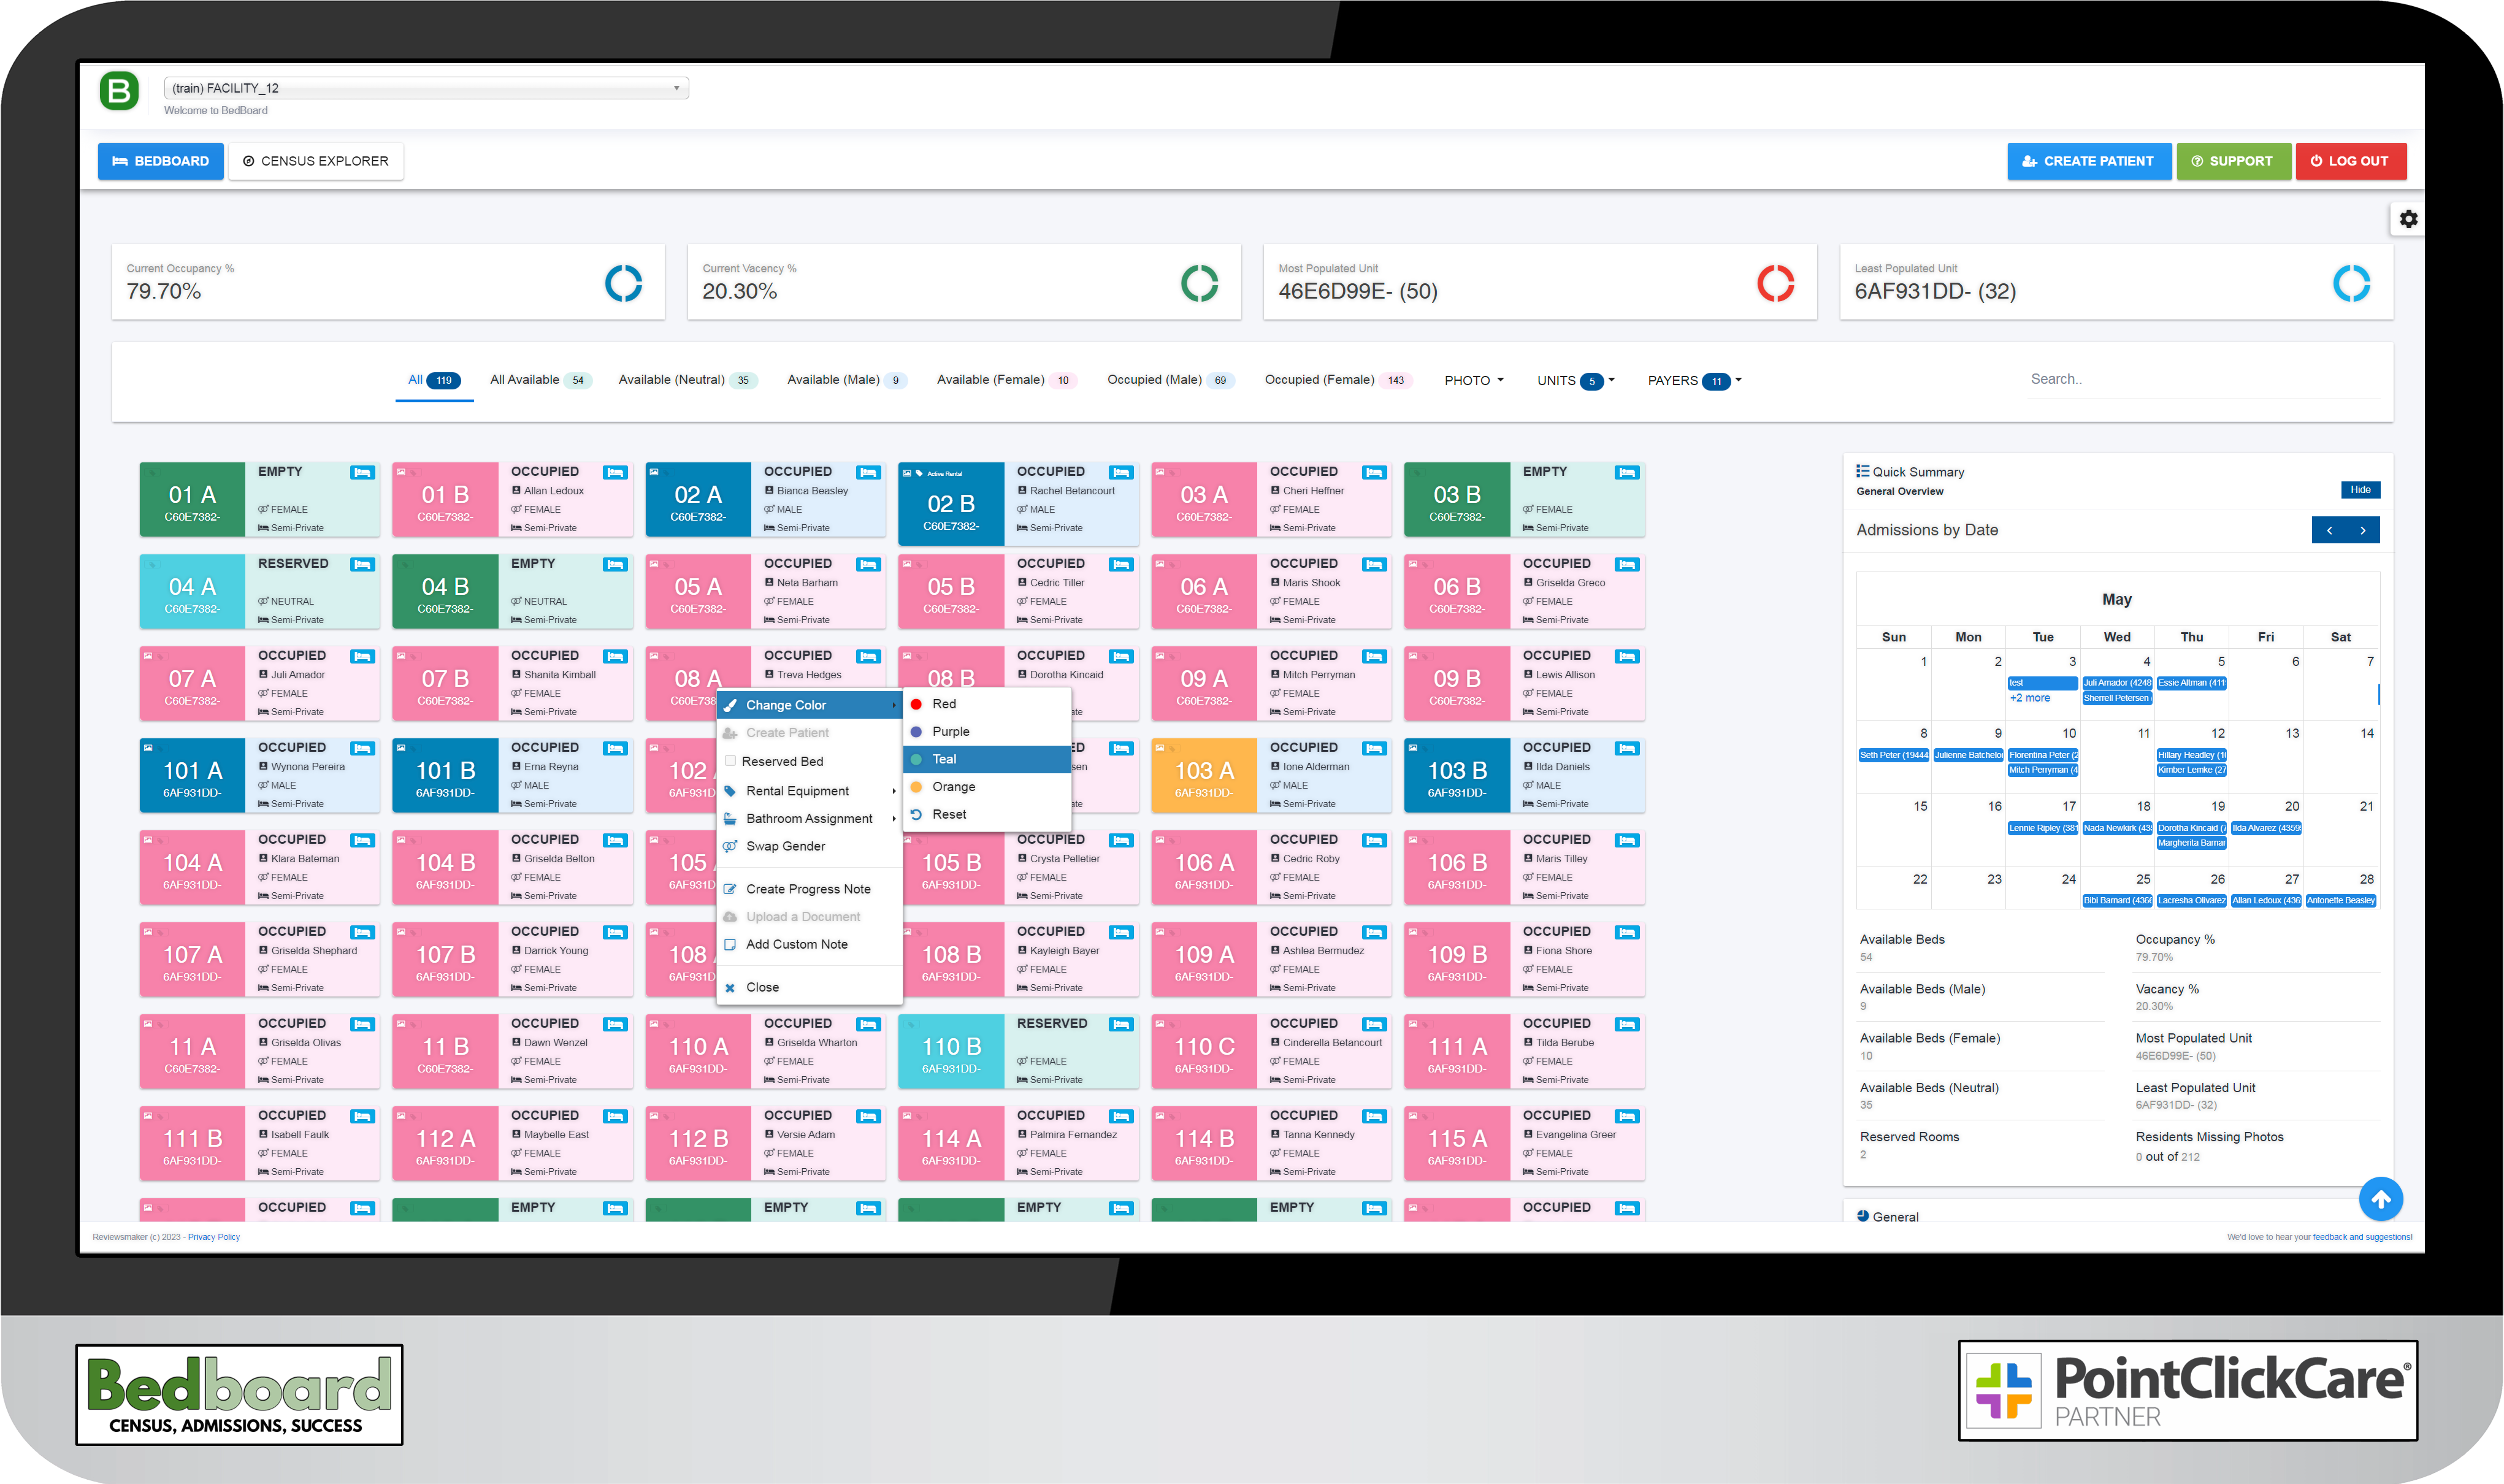Screen dimensions: 2504x1484
Task: Go to previous month in calendar
Action: (2329, 530)
